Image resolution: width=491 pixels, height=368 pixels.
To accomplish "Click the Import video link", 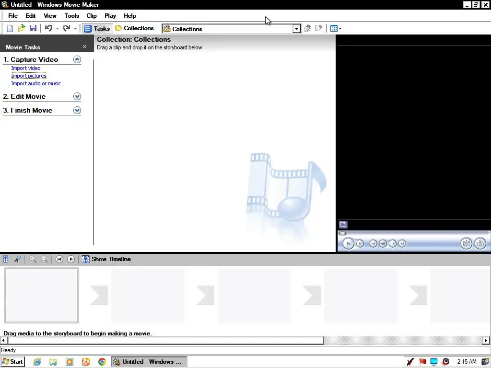I will point(26,68).
